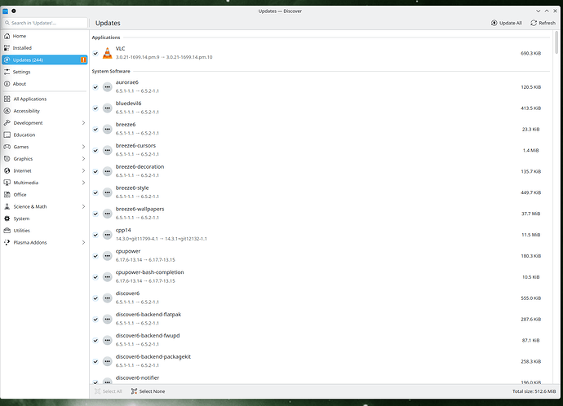
Task: Click the updates list vertical scrollbar
Action: coord(556,42)
